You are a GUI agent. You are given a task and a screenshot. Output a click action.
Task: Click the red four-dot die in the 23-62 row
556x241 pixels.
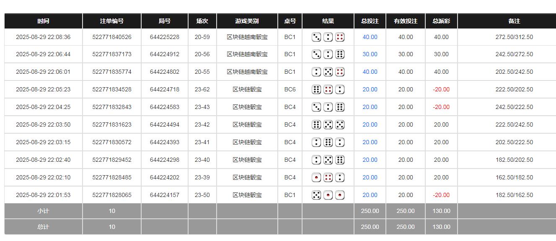click(328, 90)
